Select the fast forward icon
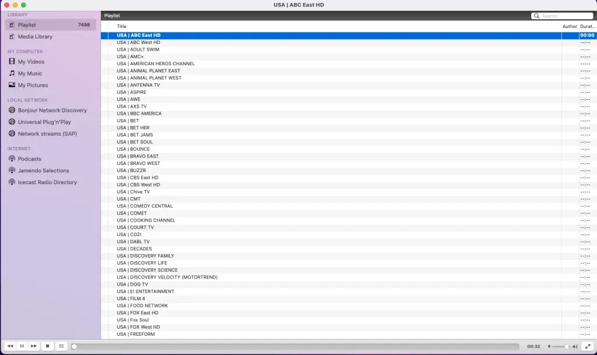The width and height of the screenshot is (597, 355). point(34,346)
